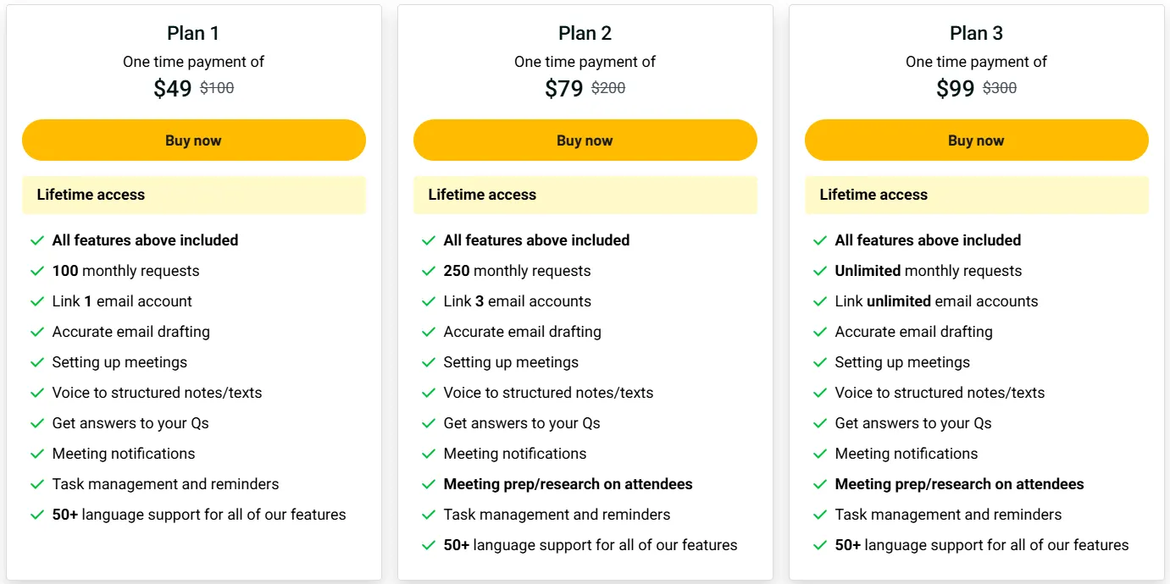Click checkmark next to Link unlimited email accounts
The image size is (1170, 584).
point(820,301)
